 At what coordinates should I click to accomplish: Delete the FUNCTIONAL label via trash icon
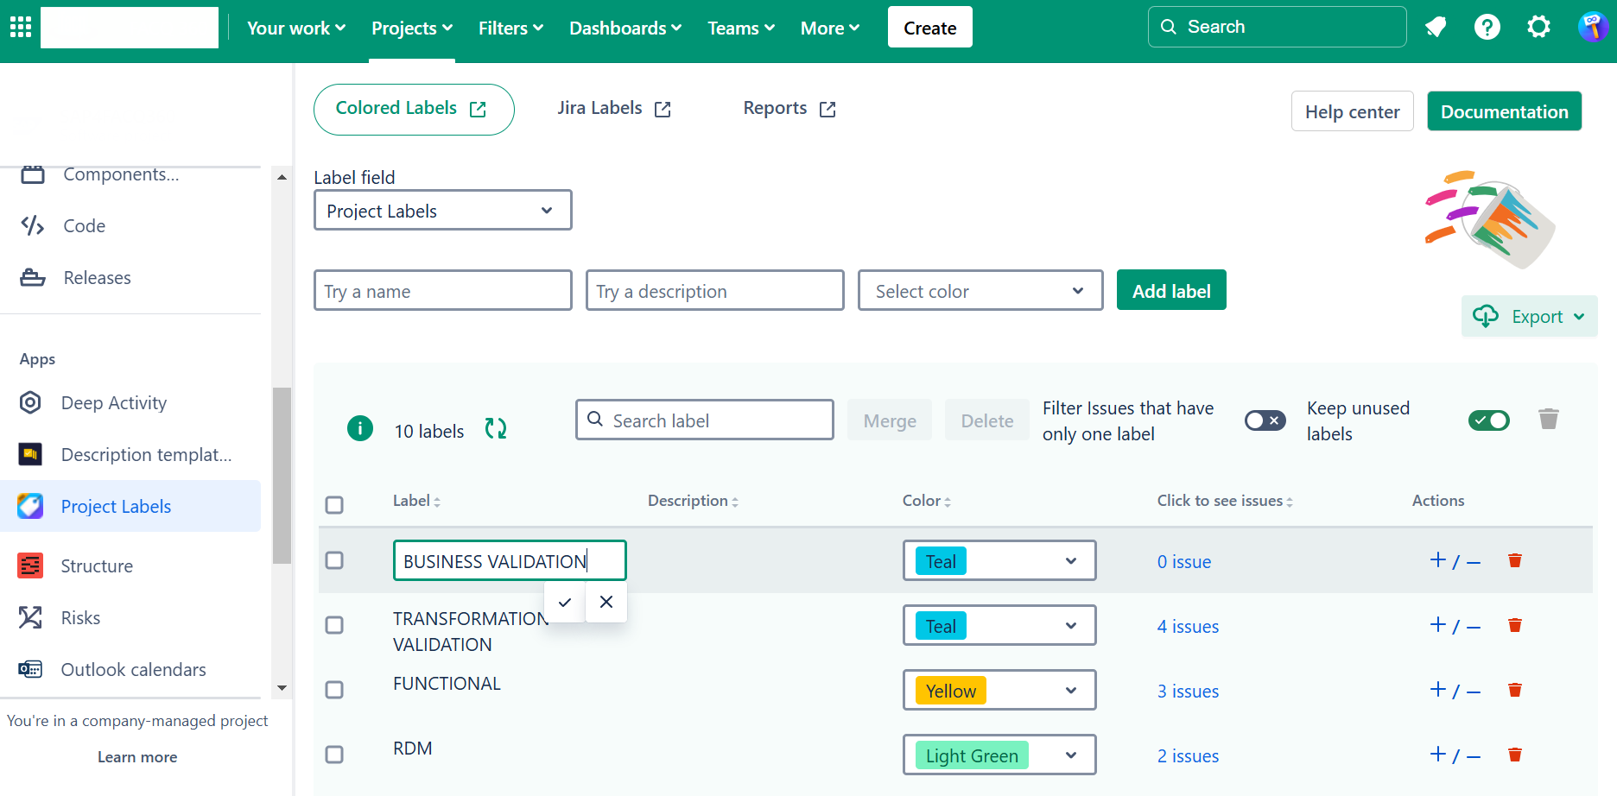(1514, 690)
